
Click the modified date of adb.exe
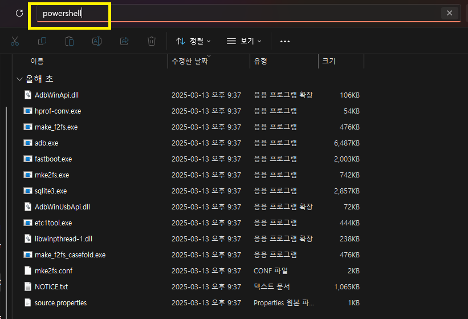206,143
